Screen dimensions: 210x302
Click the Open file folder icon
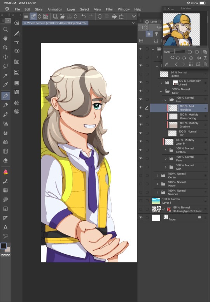click(62, 17)
